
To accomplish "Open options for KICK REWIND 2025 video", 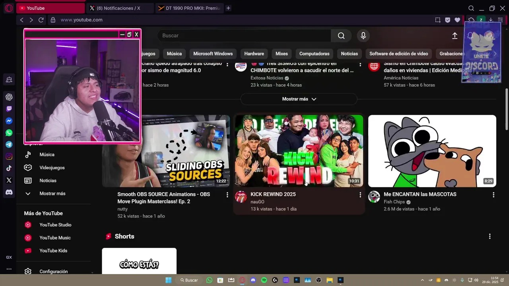I will (x=360, y=195).
